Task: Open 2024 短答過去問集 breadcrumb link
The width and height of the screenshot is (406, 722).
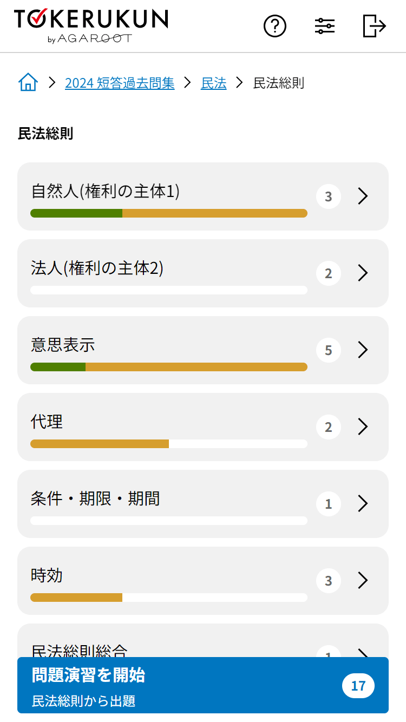Action: [x=120, y=83]
